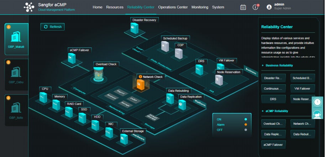Click the DRS button in side panel

(x=273, y=99)
